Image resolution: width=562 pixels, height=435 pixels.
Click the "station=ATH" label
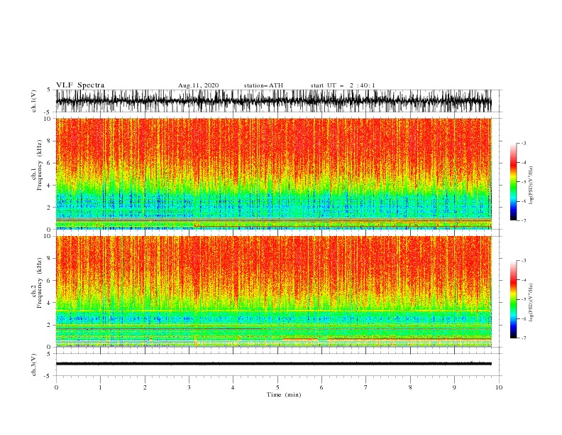pyautogui.click(x=263, y=85)
